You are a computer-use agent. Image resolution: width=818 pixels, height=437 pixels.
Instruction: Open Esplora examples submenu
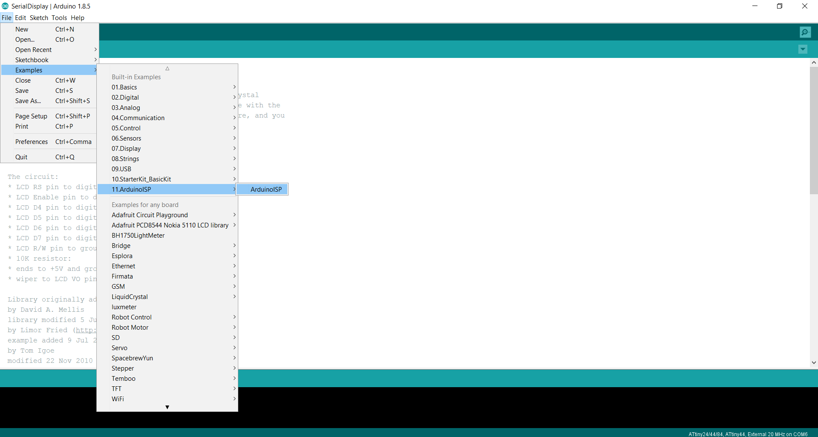pyautogui.click(x=168, y=256)
